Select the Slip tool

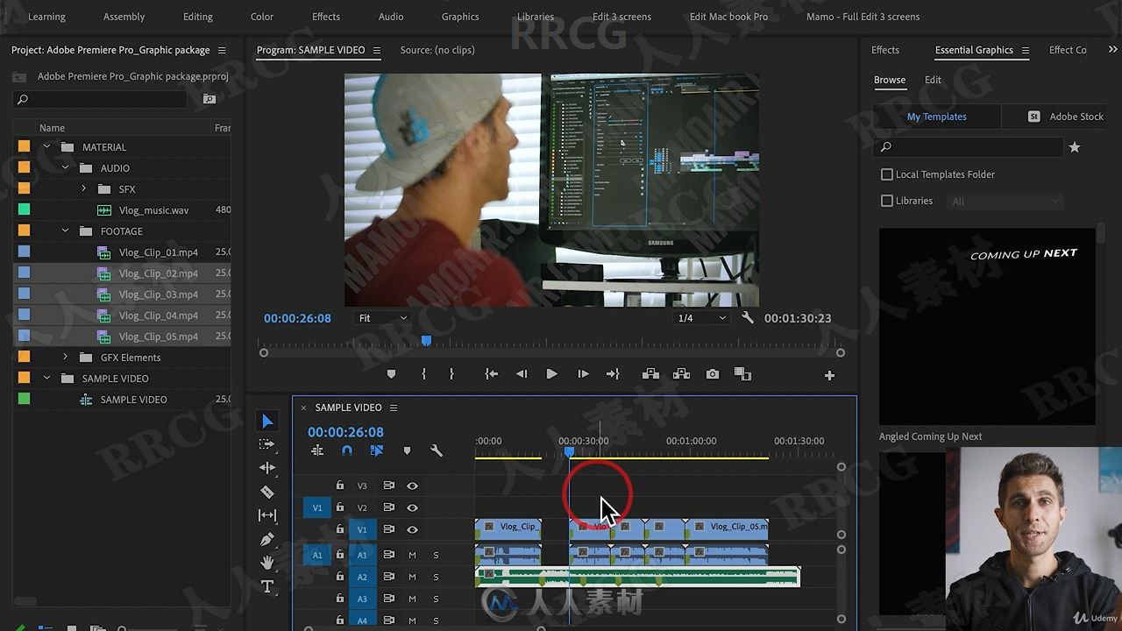coord(267,515)
